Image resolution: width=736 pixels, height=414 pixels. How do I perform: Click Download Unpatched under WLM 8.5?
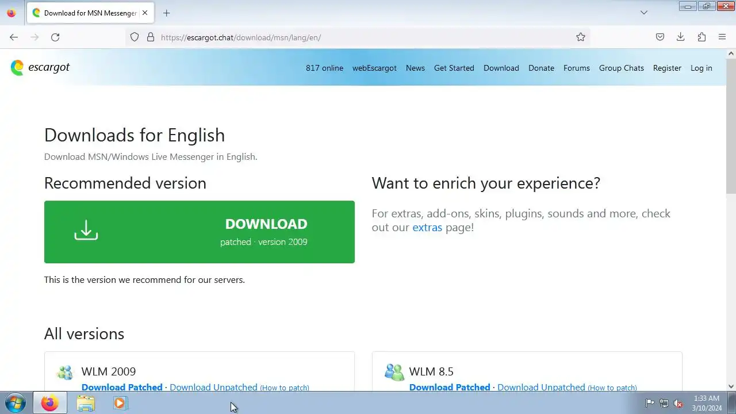point(541,387)
